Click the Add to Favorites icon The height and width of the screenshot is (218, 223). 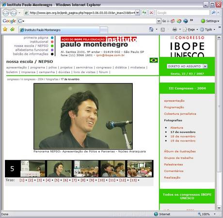(x=13, y=30)
